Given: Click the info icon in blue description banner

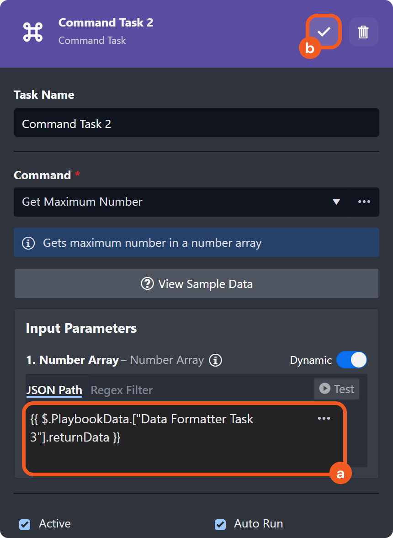Looking at the screenshot, I should 28,243.
